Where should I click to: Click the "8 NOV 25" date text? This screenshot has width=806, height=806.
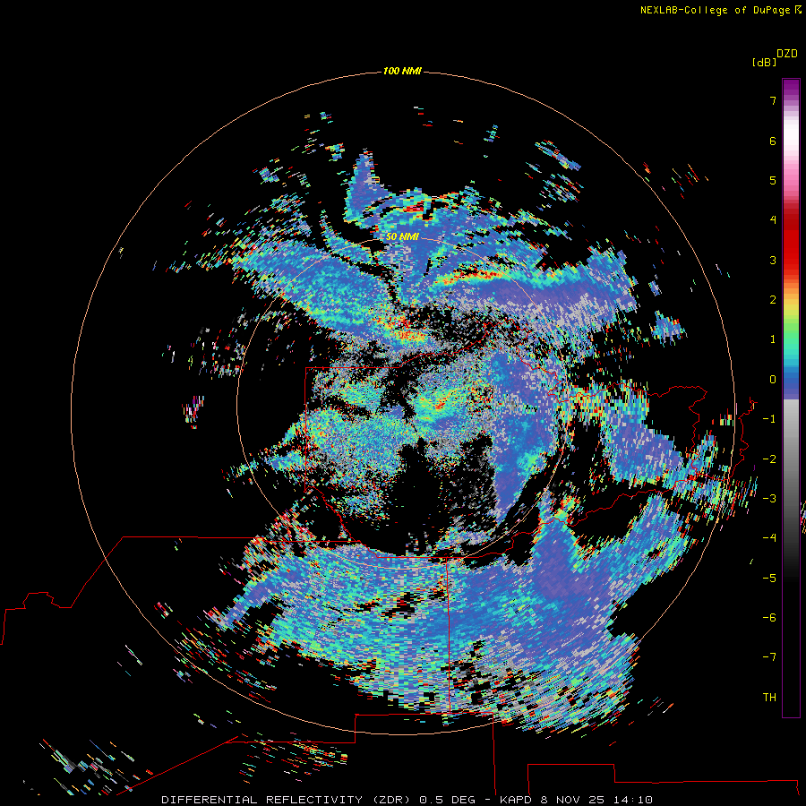pyautogui.click(x=572, y=800)
